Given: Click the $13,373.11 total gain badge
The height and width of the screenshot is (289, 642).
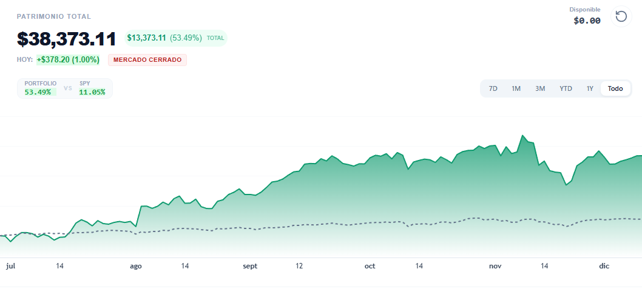Looking at the screenshot, I should pos(175,38).
